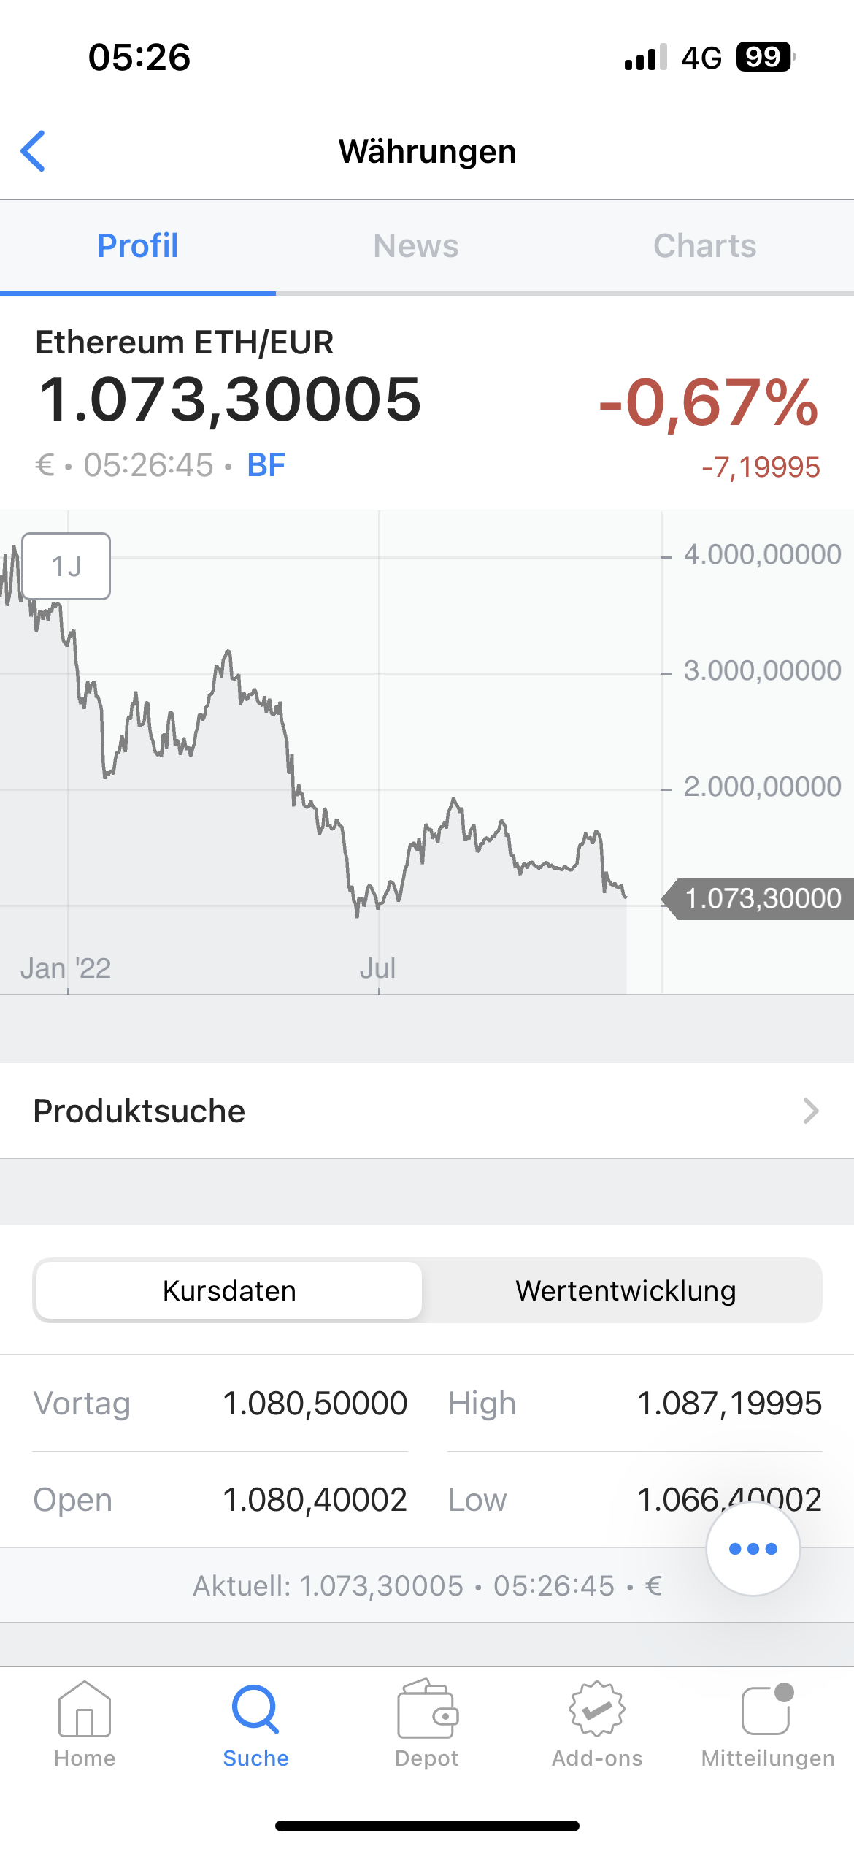Switch to the News tab
Image resolution: width=854 pixels, height=1849 pixels.
[x=416, y=246]
